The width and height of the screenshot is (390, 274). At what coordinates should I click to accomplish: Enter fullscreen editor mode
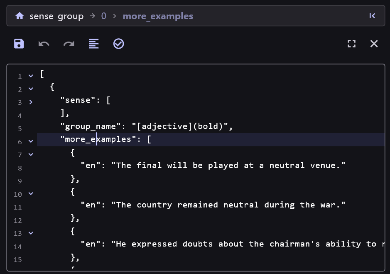351,44
